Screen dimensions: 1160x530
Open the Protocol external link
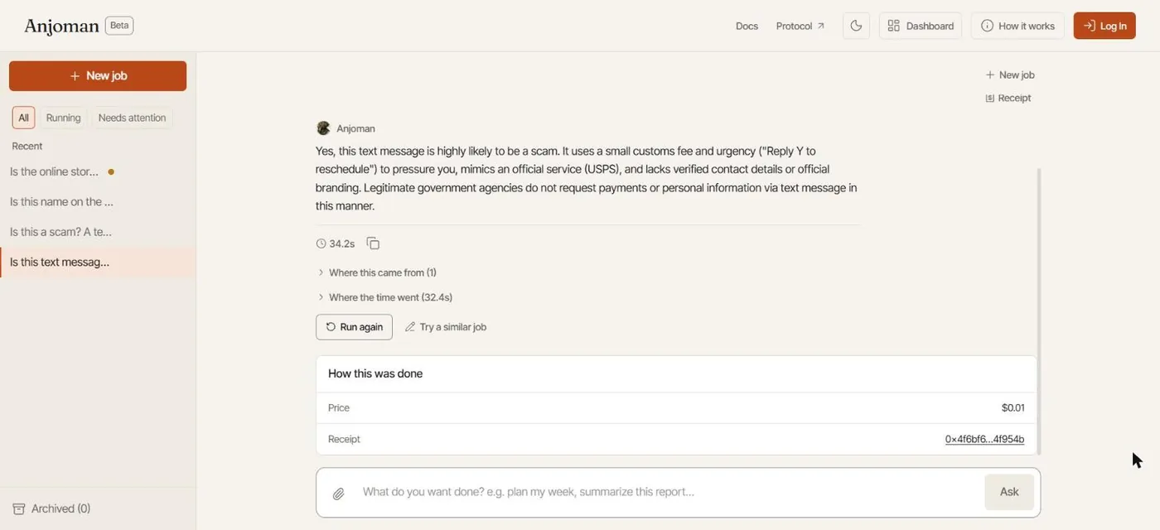coord(800,26)
